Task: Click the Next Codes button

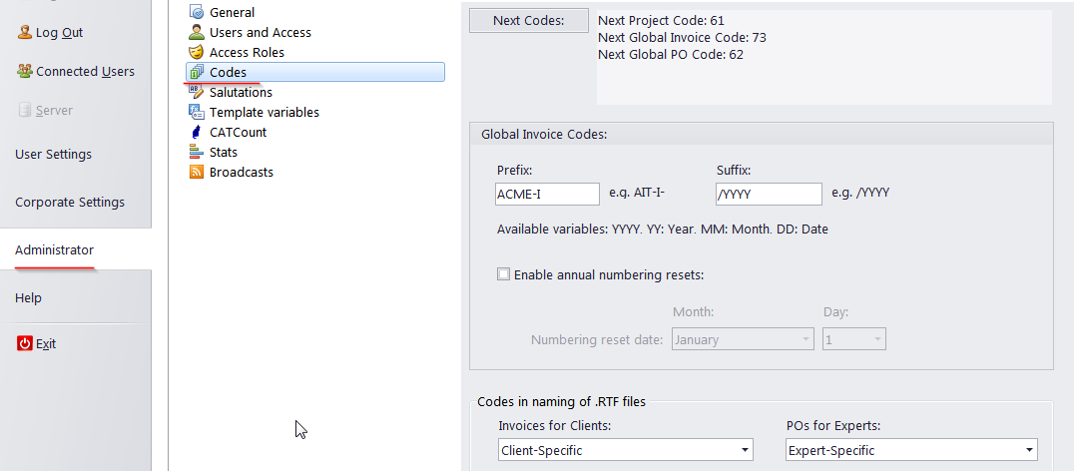Action: coord(529,21)
